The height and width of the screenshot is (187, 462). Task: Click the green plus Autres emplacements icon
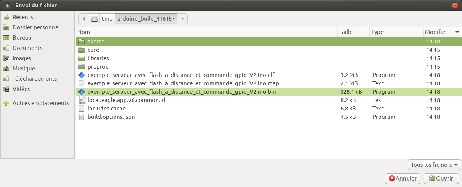click(x=6, y=103)
